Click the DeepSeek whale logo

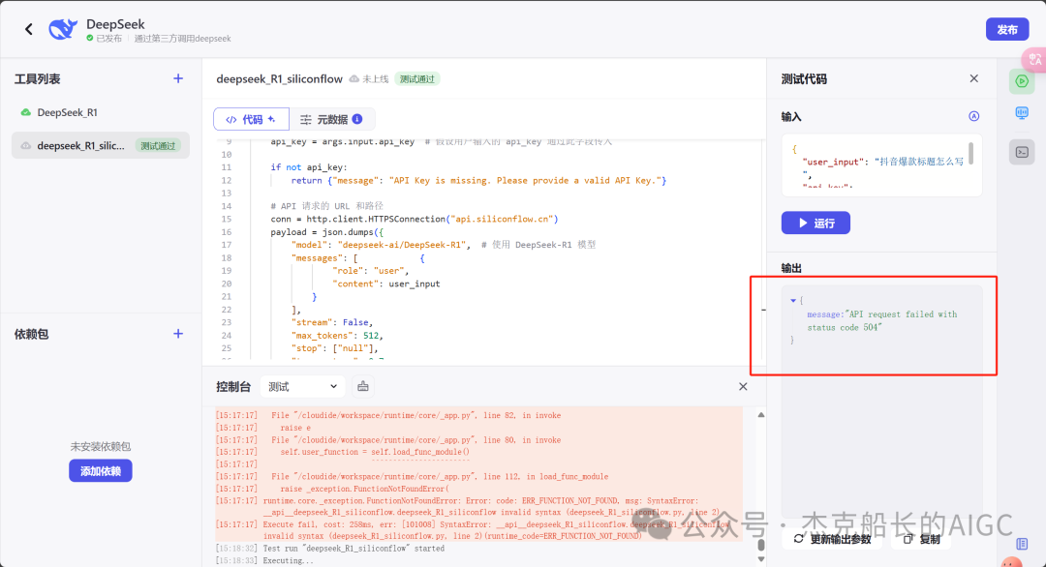(x=63, y=29)
